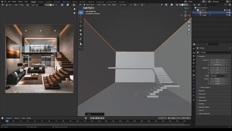Open rotation Mode XYZ Euler dropdown

[x=217, y=76]
